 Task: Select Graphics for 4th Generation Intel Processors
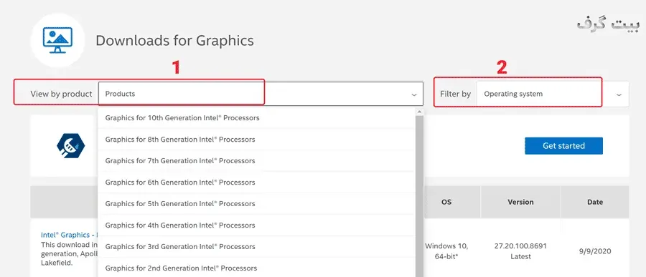pos(256,225)
